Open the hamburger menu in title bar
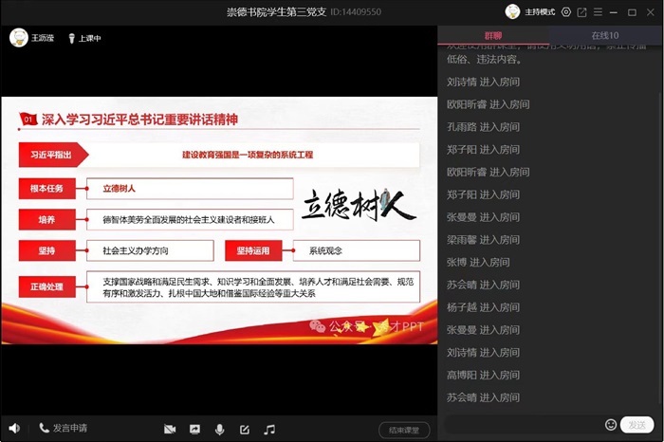 597,12
